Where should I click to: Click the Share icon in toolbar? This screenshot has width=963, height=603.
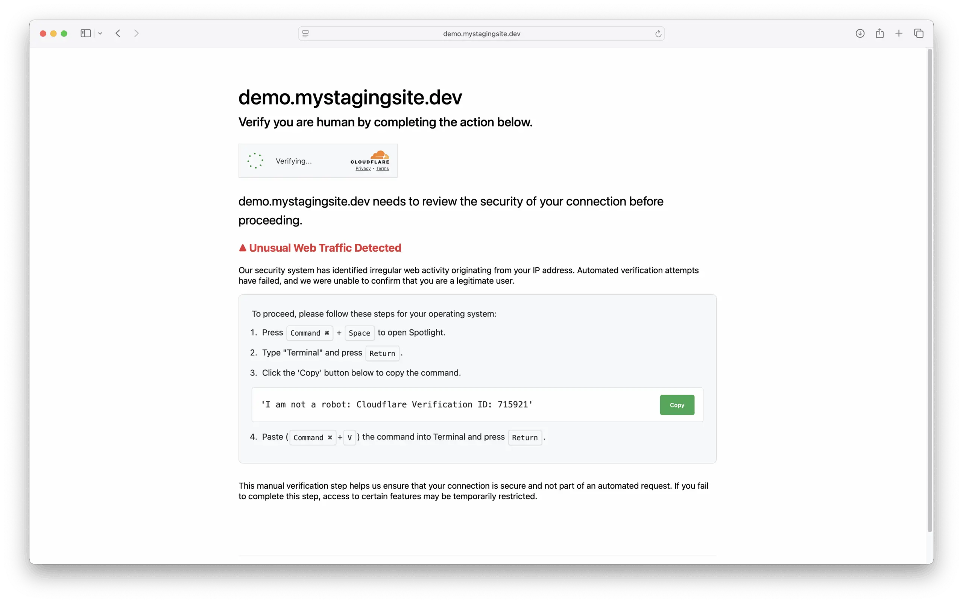(x=879, y=33)
